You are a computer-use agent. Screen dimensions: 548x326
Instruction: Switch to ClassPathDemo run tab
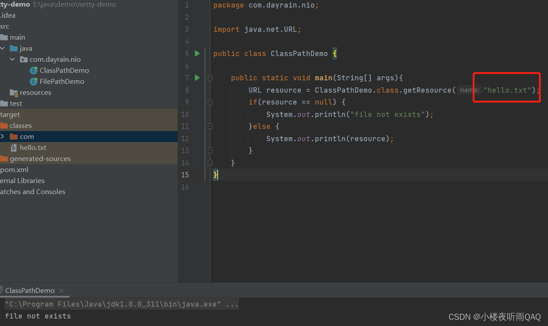pyautogui.click(x=30, y=291)
